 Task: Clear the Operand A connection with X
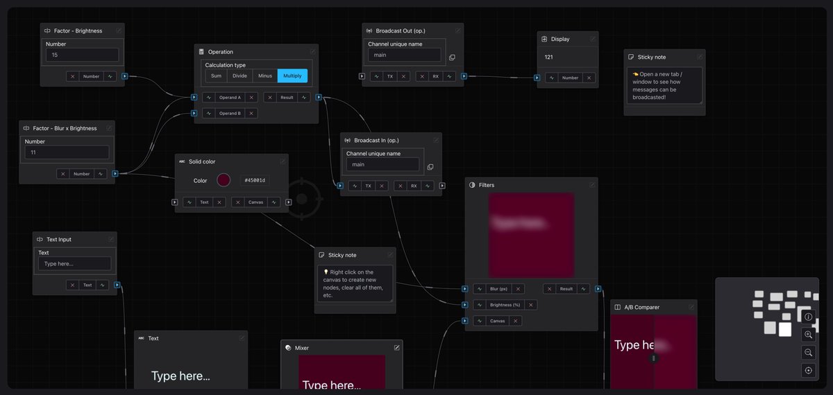click(251, 98)
